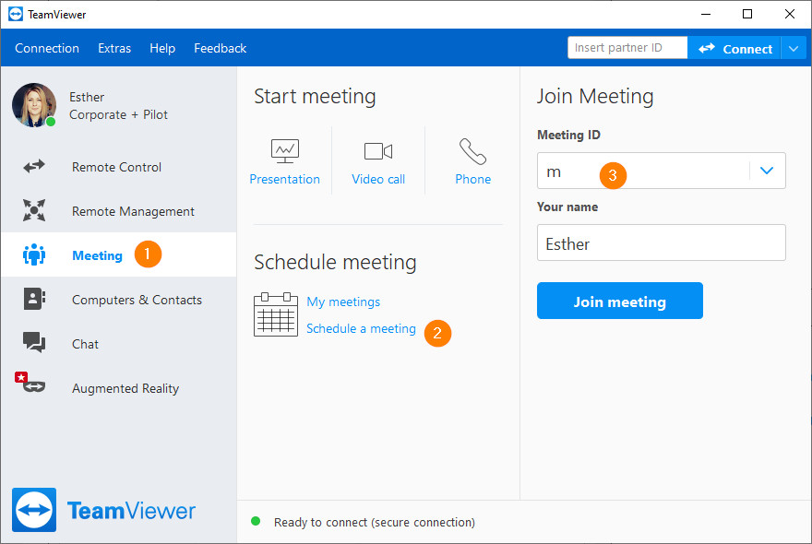
Task: Select Remote Control in the sidebar
Action: tap(119, 167)
